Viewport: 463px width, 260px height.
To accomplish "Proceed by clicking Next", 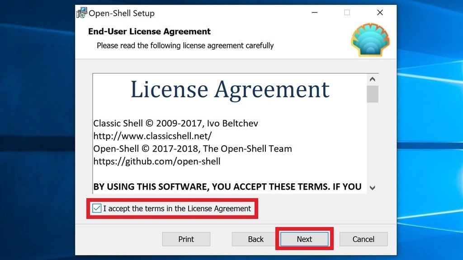I will (304, 239).
